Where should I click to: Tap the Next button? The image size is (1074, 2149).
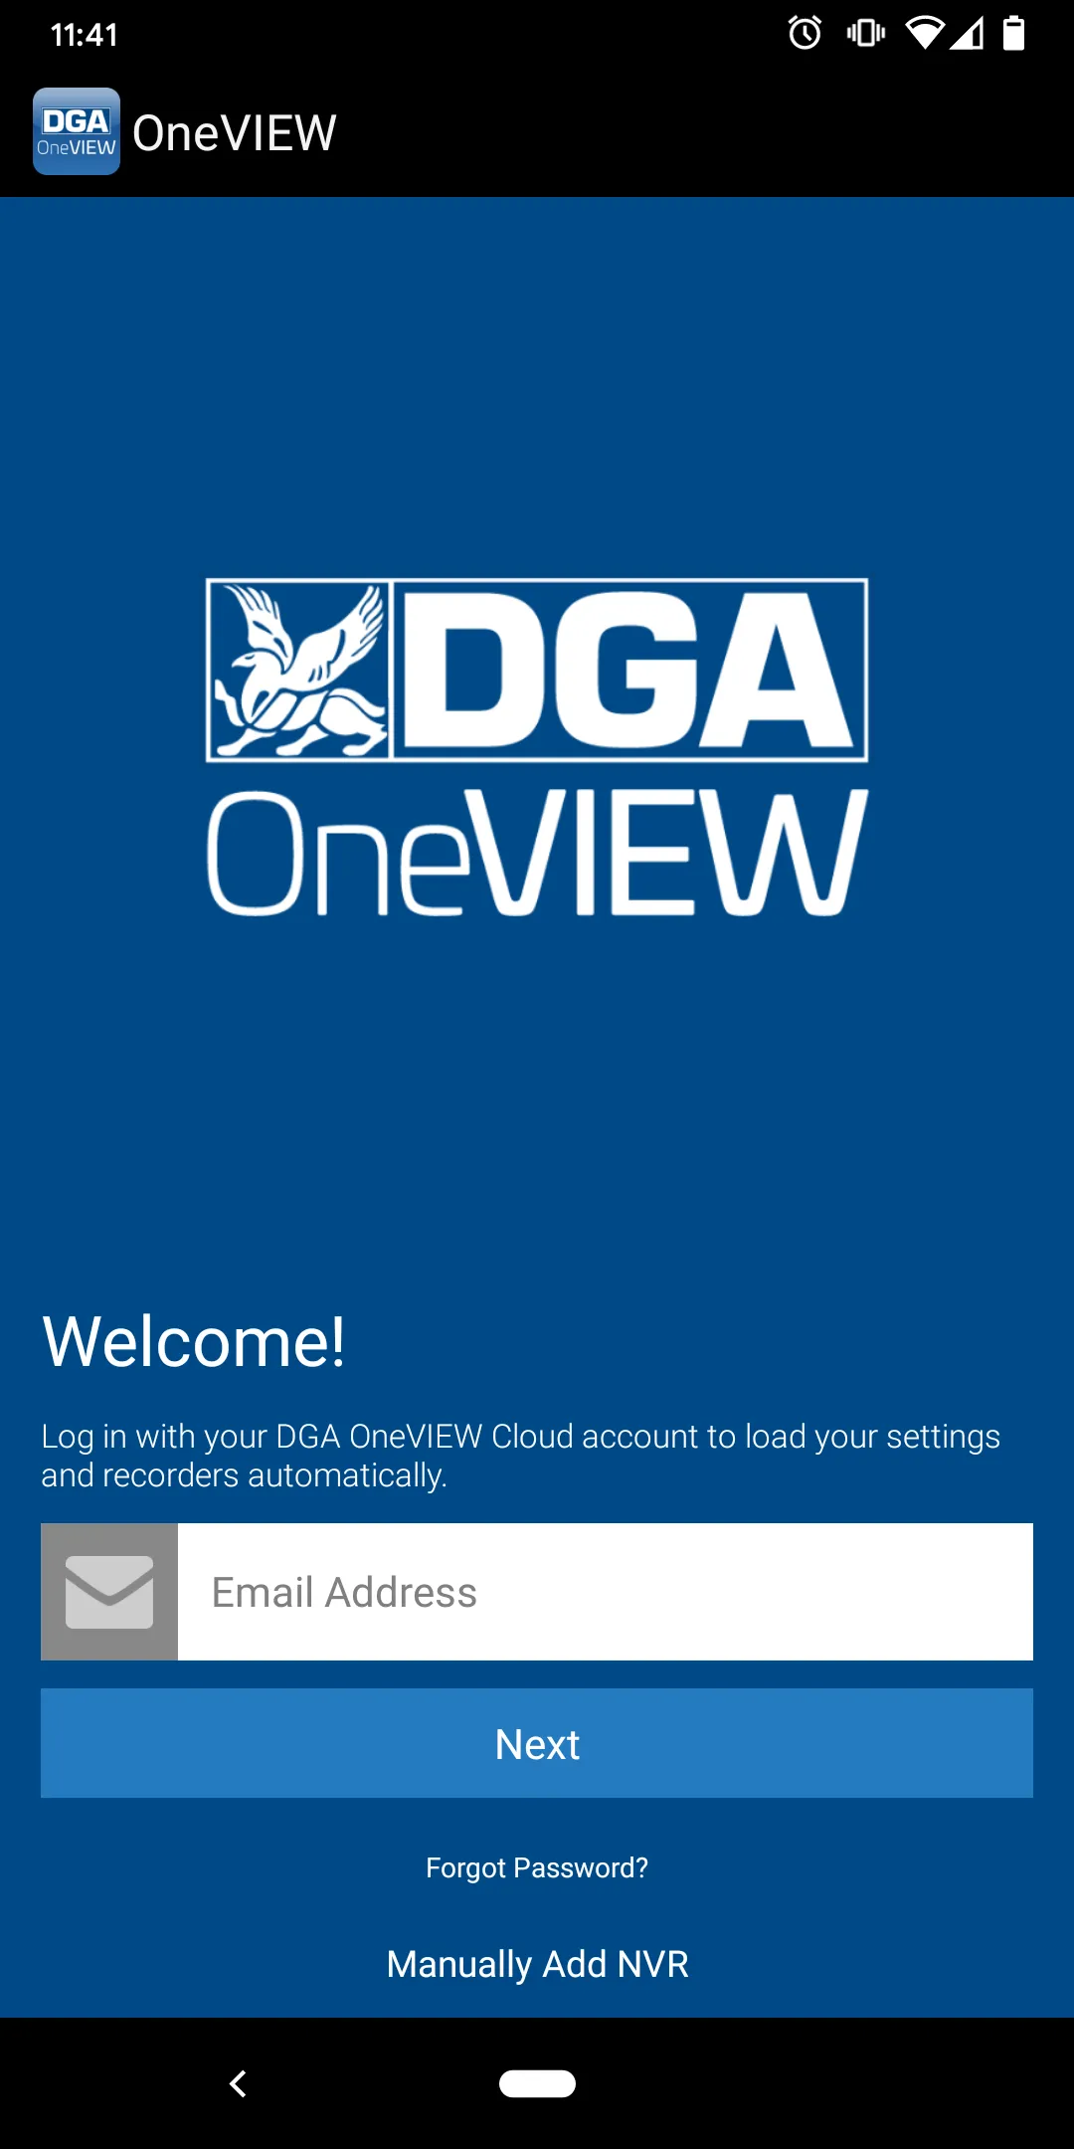(x=537, y=1743)
